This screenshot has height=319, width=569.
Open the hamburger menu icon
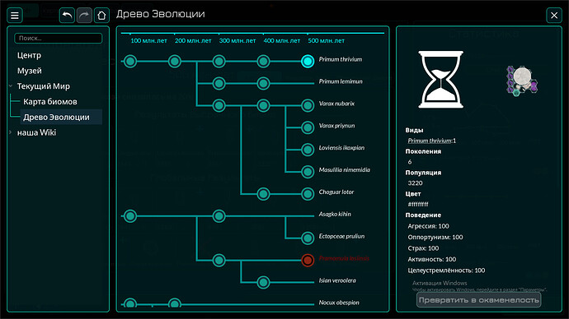coord(15,15)
